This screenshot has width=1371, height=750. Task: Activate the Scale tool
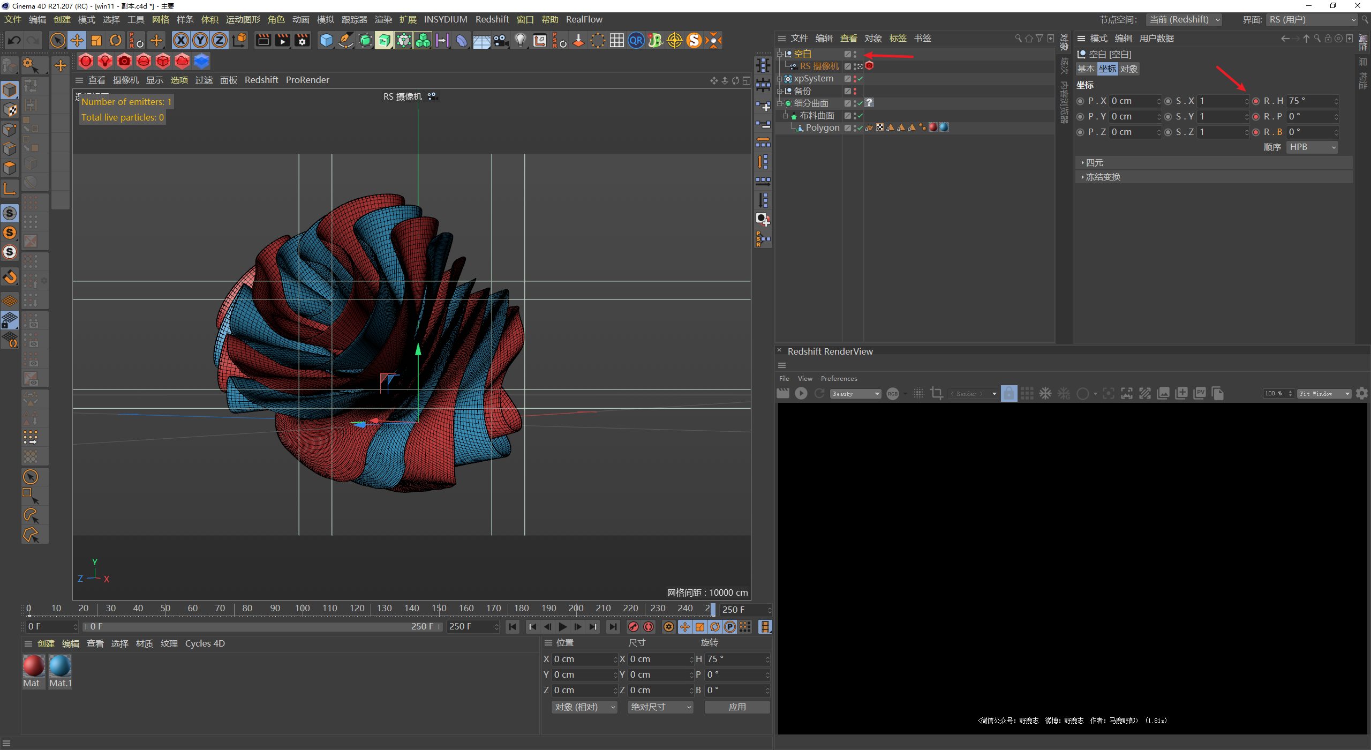[96, 41]
